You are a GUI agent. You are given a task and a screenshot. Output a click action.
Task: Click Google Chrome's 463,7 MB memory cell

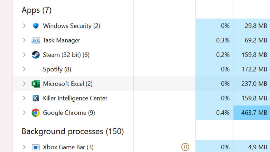click(252, 113)
